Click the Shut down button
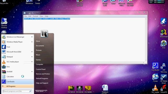Image resolution: width=168 pixels, height=94 pixels. (x=40, y=91)
